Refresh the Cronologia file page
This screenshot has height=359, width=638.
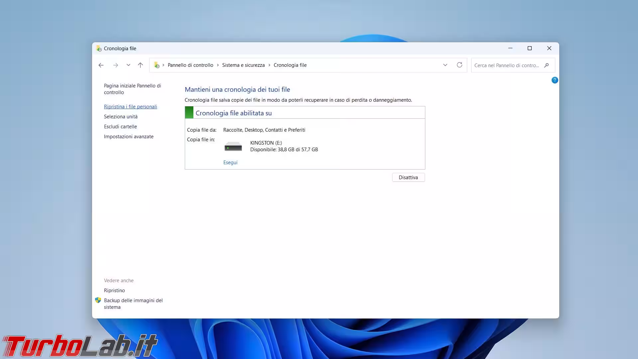click(x=459, y=65)
